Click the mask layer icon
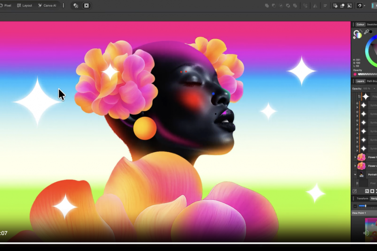This screenshot has width=377, height=251. click(372, 191)
